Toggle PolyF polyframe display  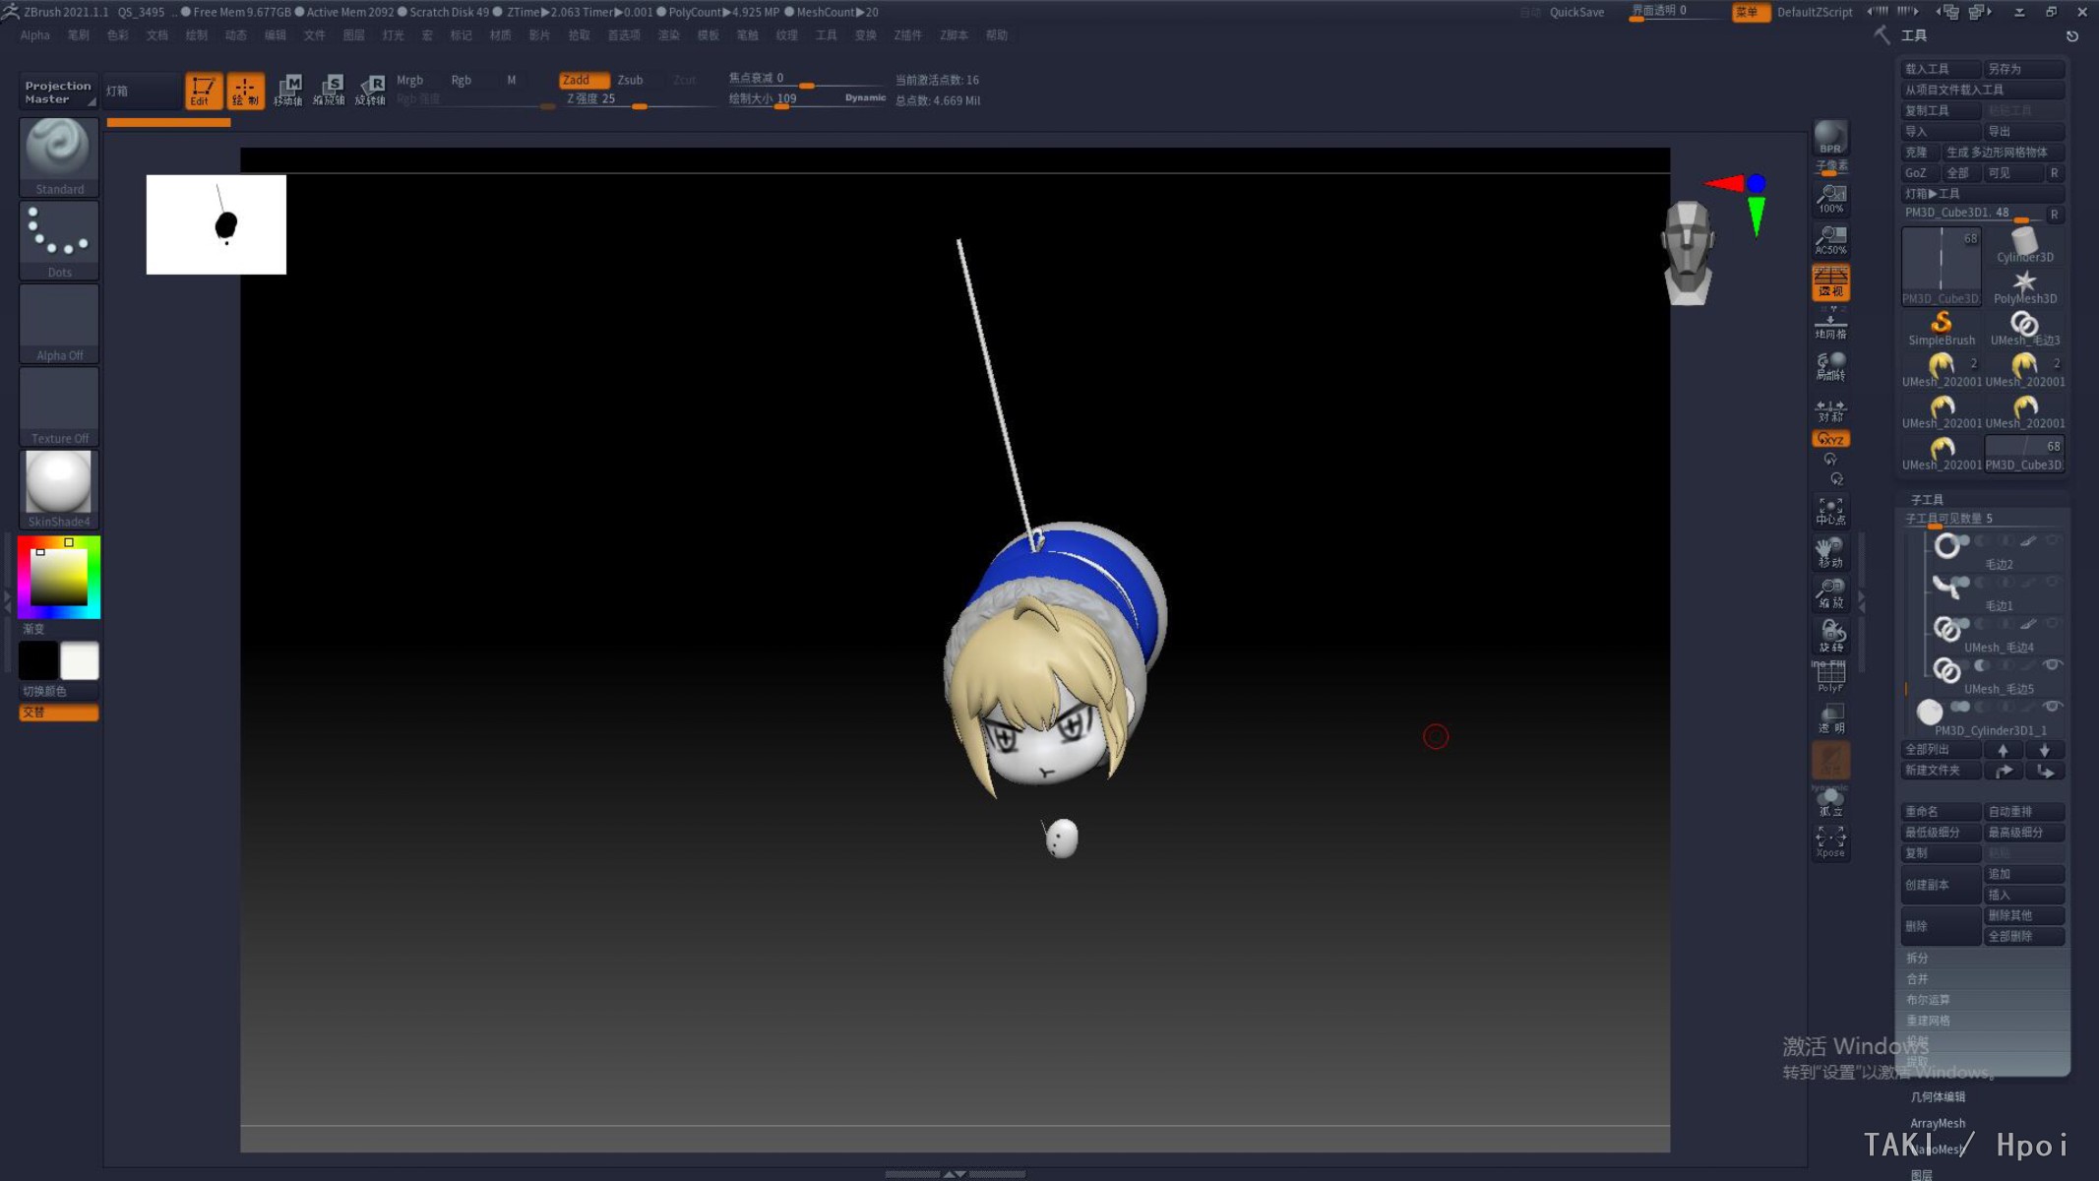click(1830, 677)
